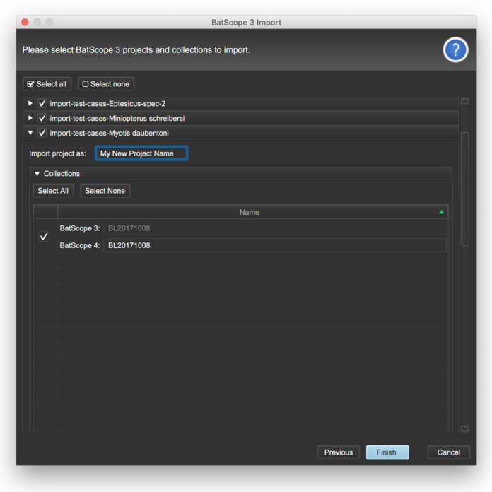The image size is (492, 492).
Task: Click the disabled BatScope 3 name field
Action: click(x=275, y=228)
